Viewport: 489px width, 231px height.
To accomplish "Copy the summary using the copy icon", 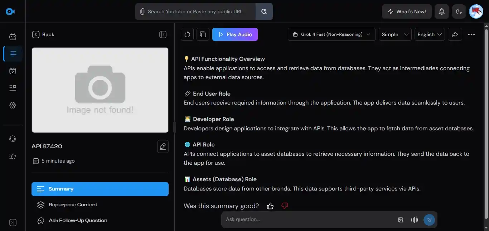I will [x=203, y=34].
